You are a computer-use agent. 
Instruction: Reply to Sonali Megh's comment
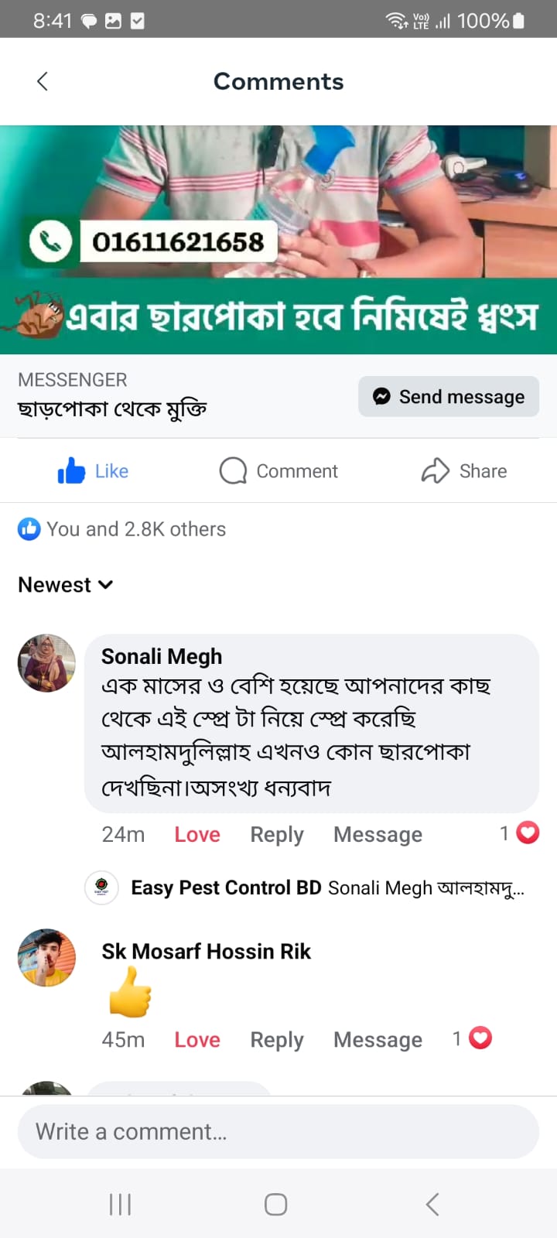click(277, 834)
